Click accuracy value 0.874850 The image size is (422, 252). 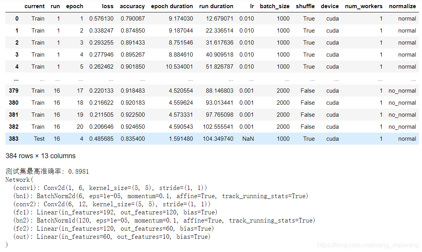[x=133, y=31]
